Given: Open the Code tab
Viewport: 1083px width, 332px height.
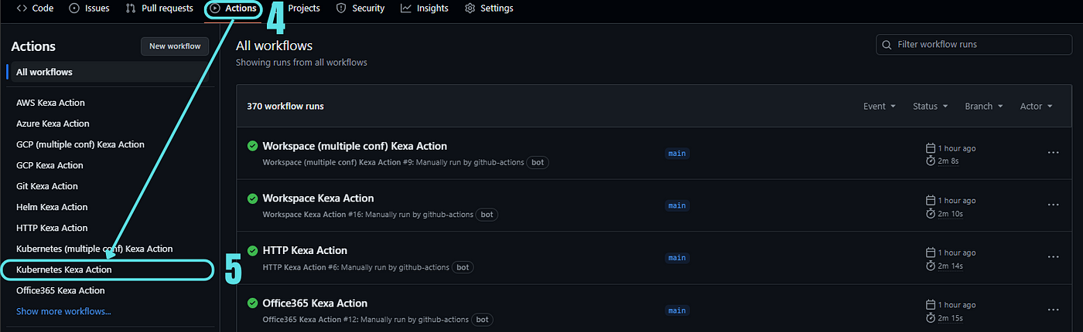Looking at the screenshot, I should pyautogui.click(x=35, y=8).
